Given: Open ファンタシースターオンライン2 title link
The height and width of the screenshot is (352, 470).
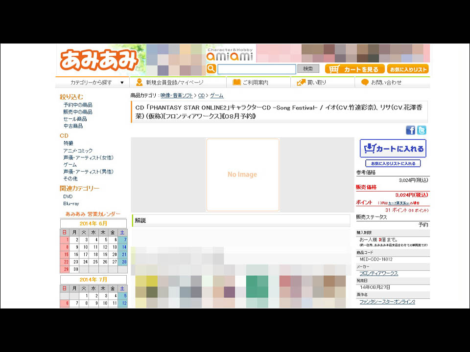Looking at the screenshot, I should [387, 302].
